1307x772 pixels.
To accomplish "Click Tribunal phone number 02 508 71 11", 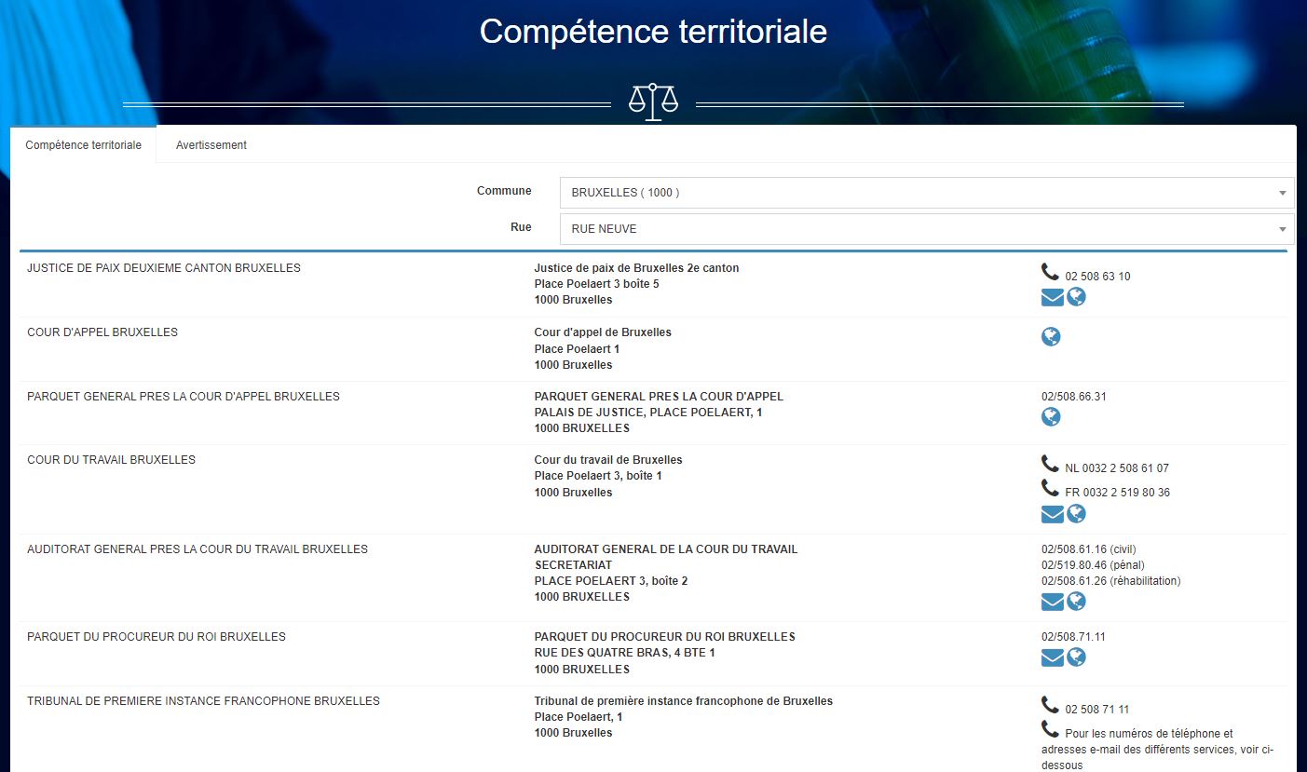I will point(1097,710).
